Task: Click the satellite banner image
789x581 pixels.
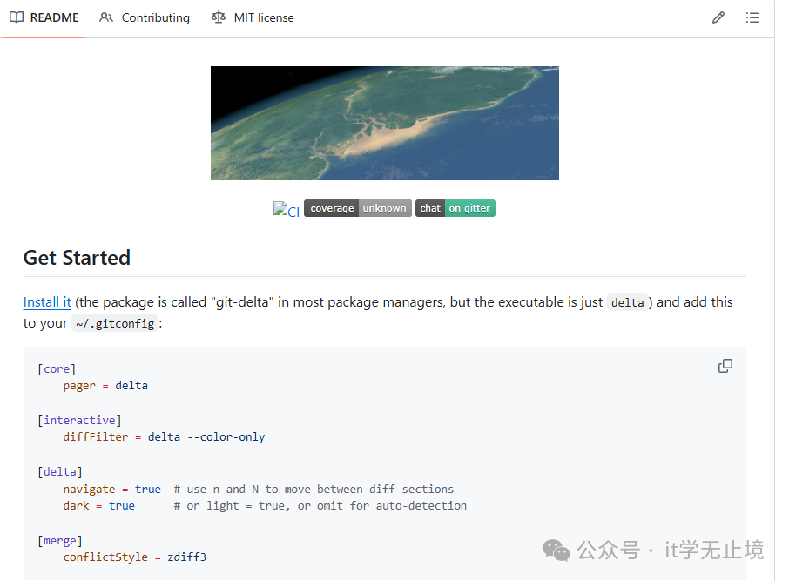Action: pyautogui.click(x=384, y=123)
